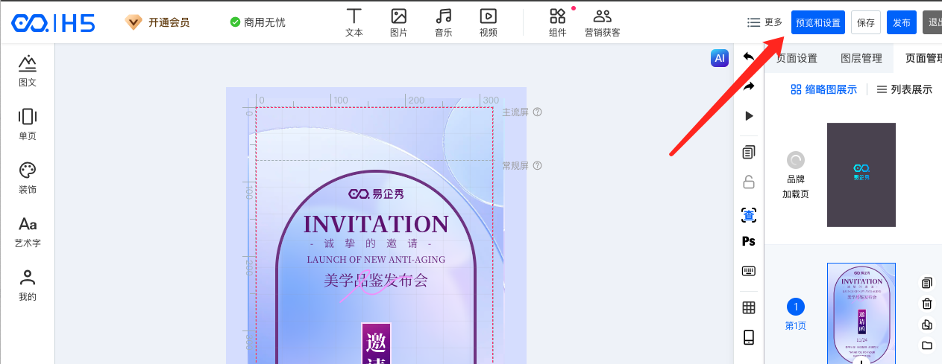Expand the 更多 more menu

click(x=764, y=22)
